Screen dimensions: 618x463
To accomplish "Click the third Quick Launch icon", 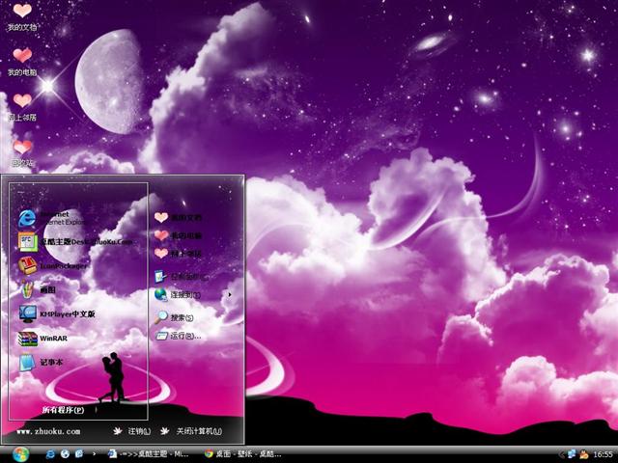I will 79,454.
